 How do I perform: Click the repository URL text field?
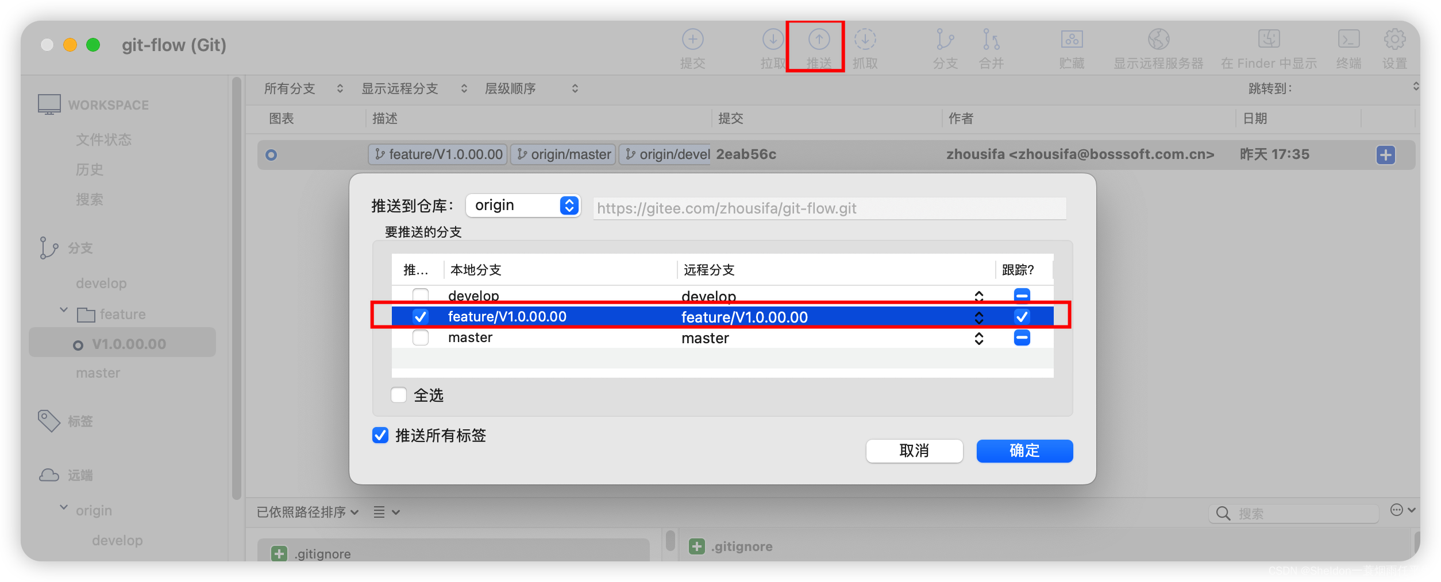830,208
